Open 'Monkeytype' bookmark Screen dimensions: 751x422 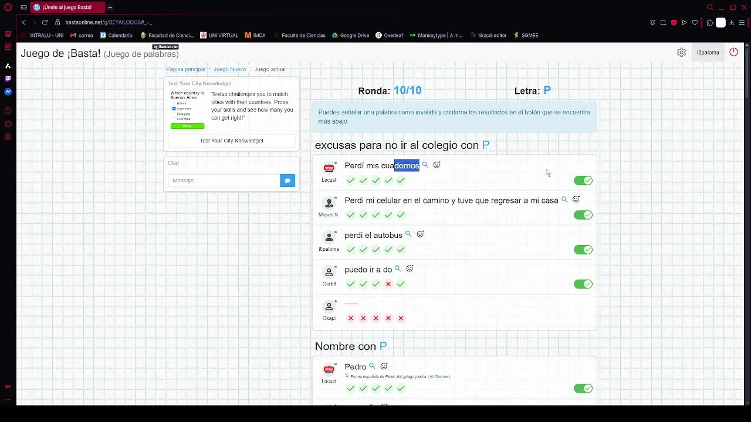pos(436,35)
